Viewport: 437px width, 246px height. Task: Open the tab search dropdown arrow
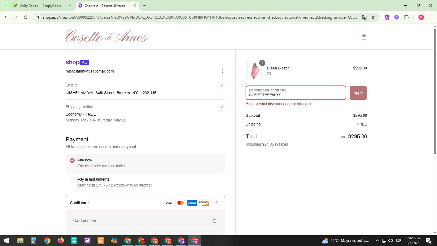click(5, 6)
